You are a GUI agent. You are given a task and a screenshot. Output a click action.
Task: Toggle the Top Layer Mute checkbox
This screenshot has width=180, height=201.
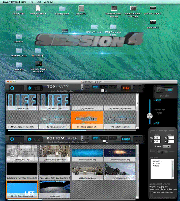click(82, 85)
